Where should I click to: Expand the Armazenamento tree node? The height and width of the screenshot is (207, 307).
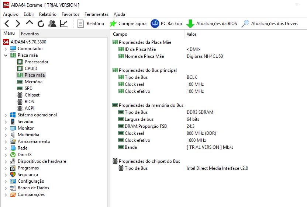tap(6, 141)
